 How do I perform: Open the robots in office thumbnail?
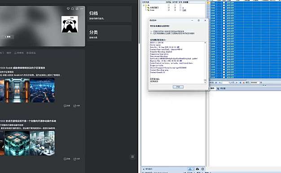(42, 143)
